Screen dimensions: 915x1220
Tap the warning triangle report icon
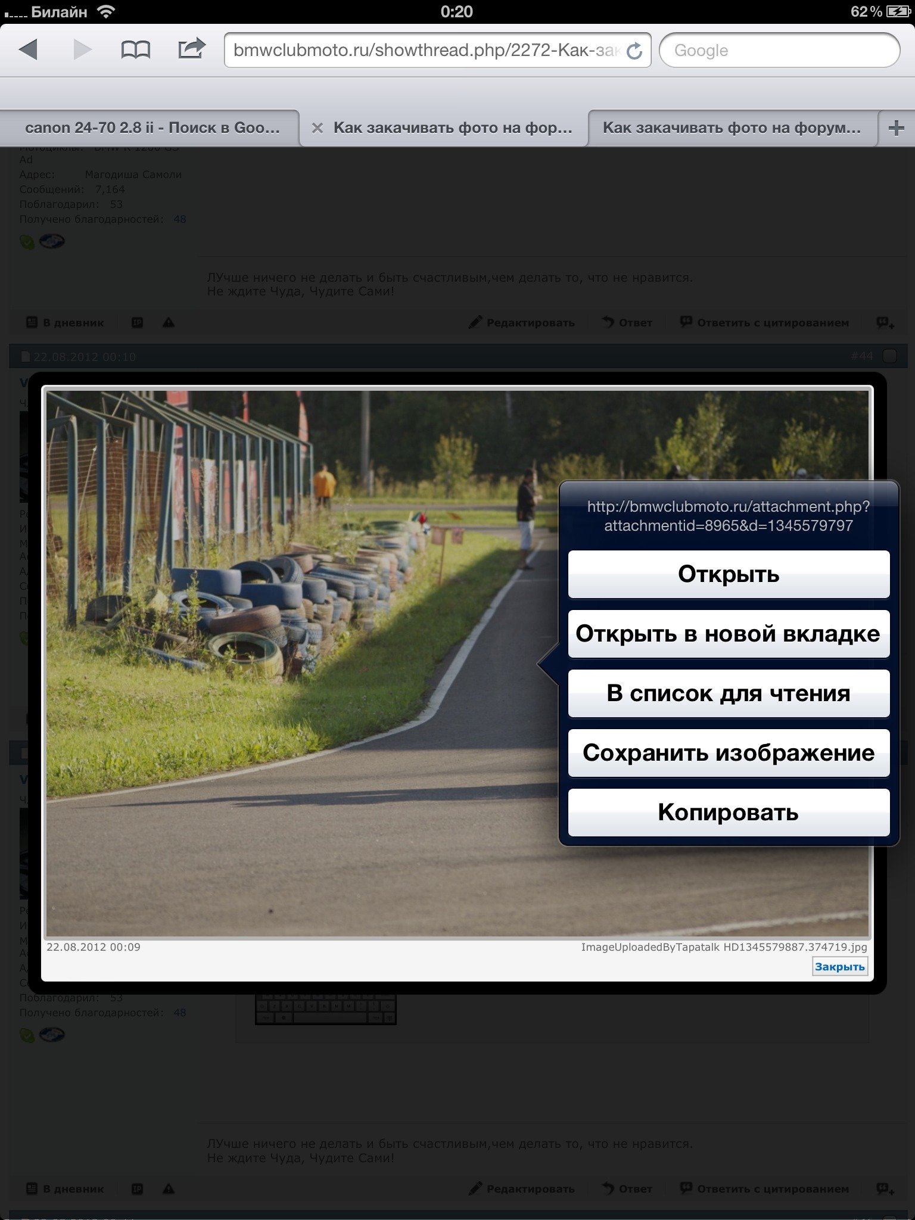coord(169,323)
